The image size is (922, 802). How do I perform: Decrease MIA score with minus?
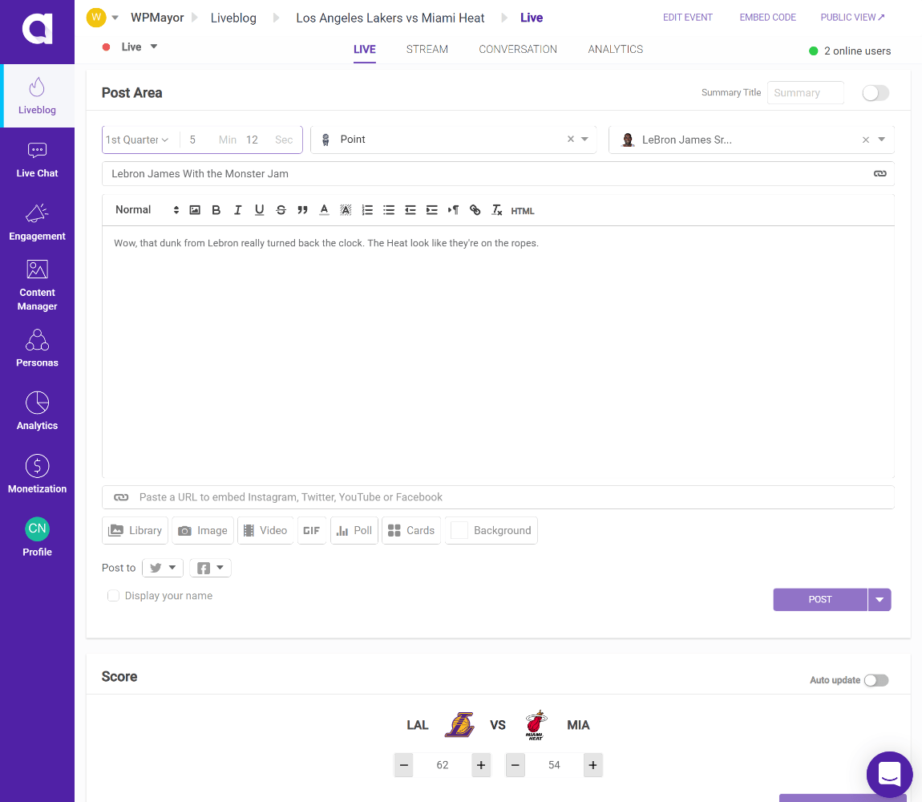coord(515,765)
